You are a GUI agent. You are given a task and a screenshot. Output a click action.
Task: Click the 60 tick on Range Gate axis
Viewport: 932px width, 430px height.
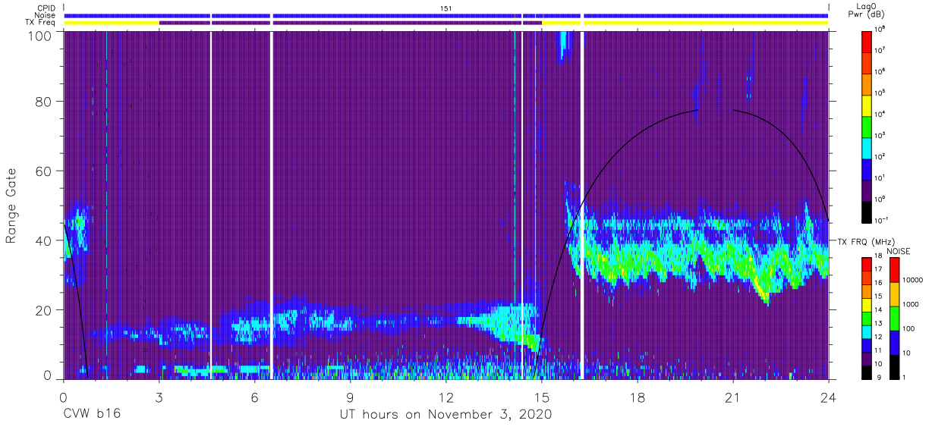click(43, 171)
